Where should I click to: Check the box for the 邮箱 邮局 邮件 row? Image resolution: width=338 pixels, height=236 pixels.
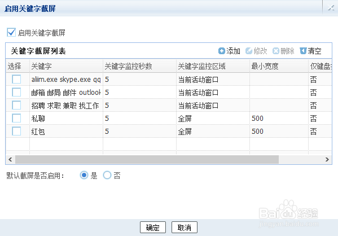16,92
